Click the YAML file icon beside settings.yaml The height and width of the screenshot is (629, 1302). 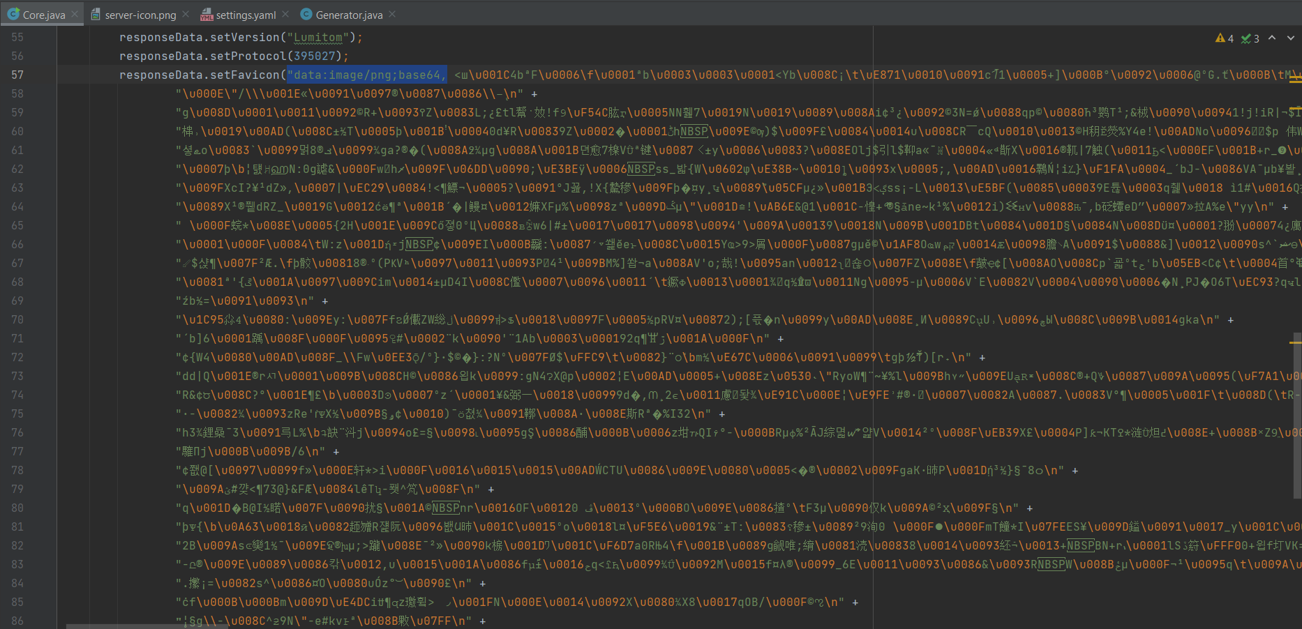[207, 13]
